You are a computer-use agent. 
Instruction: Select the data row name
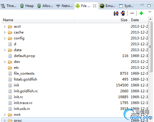coord(18,50)
